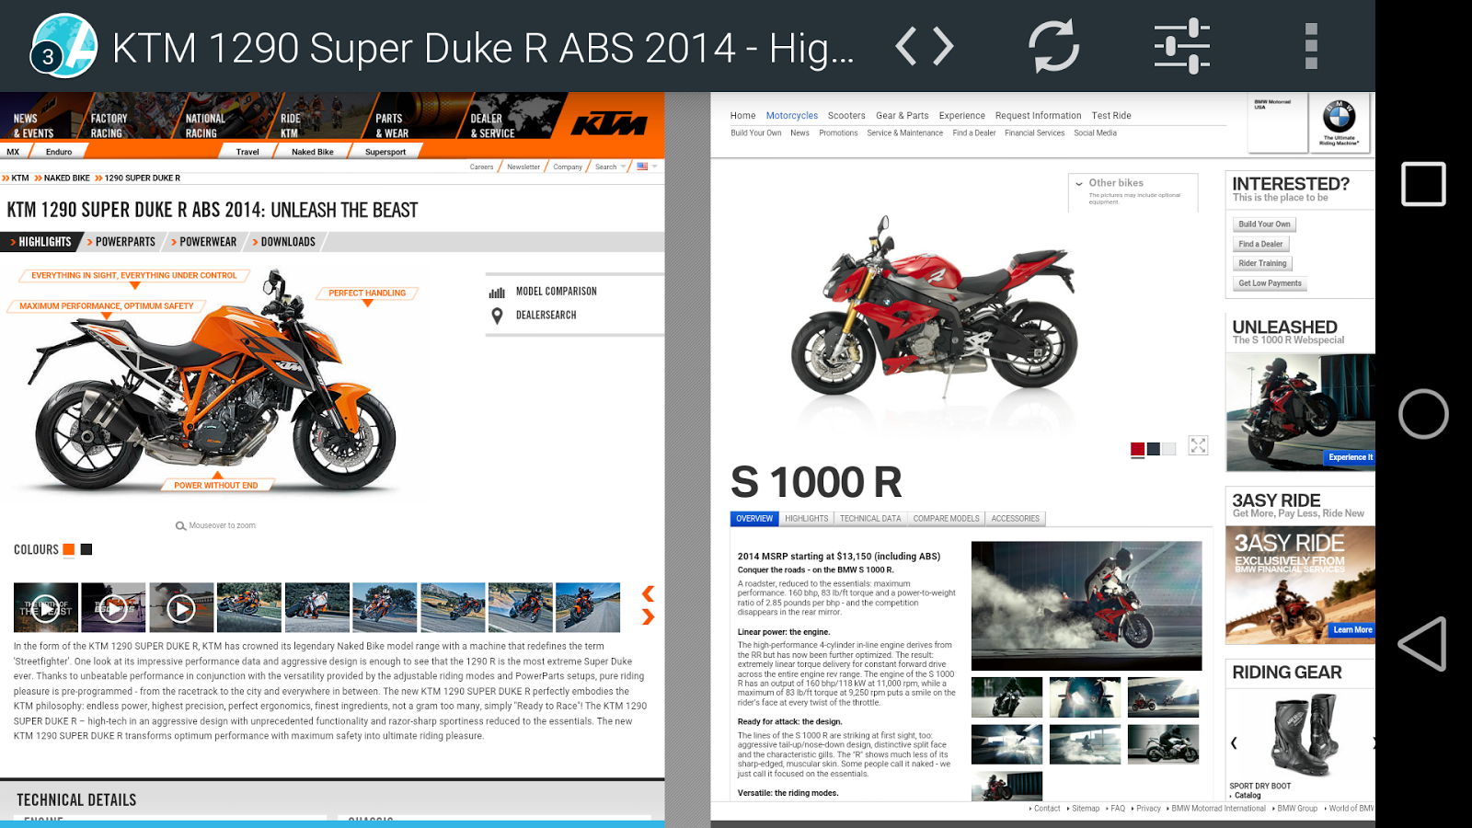Click the magnifier 'Mouseover to zoom' icon
Viewport: 1472px width, 828px height.
click(x=180, y=525)
